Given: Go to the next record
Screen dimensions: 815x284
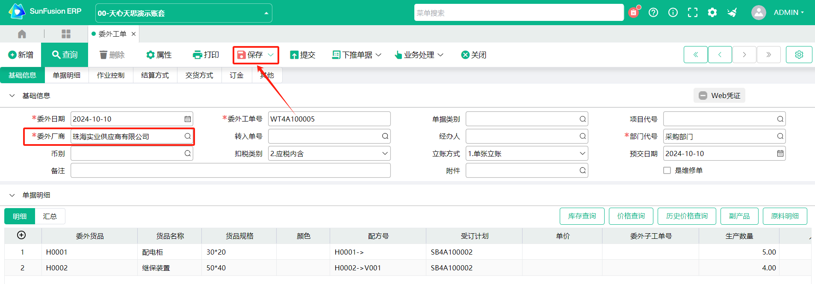Looking at the screenshot, I should [x=744, y=55].
